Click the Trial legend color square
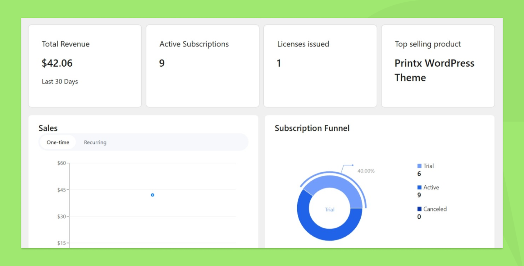 pos(419,166)
